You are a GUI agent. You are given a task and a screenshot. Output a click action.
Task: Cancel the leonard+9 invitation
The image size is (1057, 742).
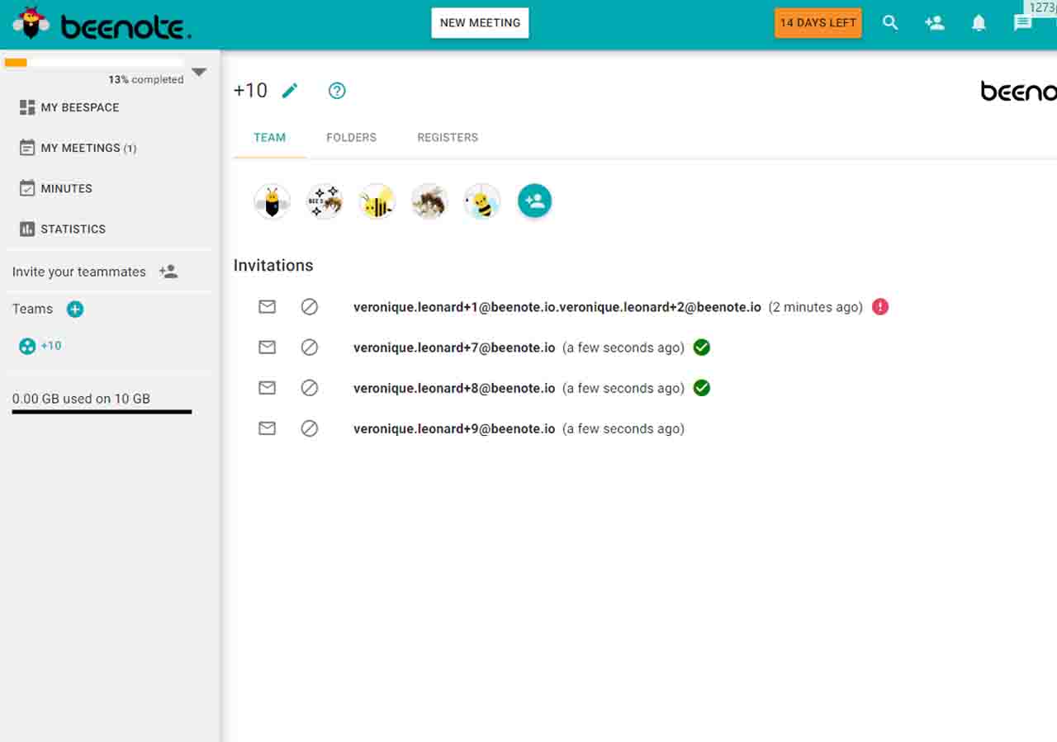[310, 428]
